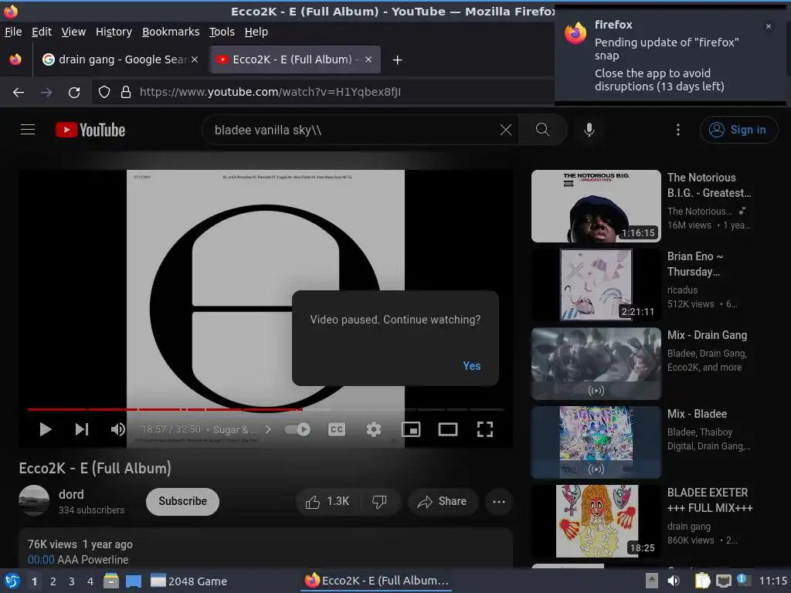The height and width of the screenshot is (593, 791).
Task: Enable miniplayer mode
Action: (x=411, y=429)
